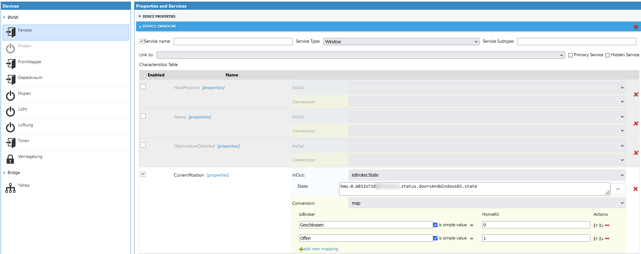Click the HomeKit value field containing 0
The image size is (641, 254).
pyautogui.click(x=536, y=225)
